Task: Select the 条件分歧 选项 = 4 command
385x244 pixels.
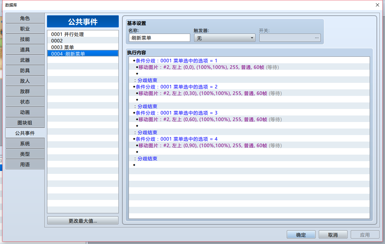Action: click(249, 139)
